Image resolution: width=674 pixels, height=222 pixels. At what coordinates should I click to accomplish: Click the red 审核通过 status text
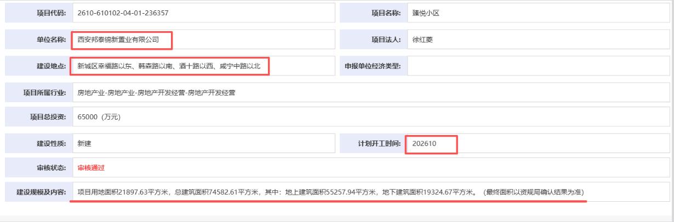point(91,167)
